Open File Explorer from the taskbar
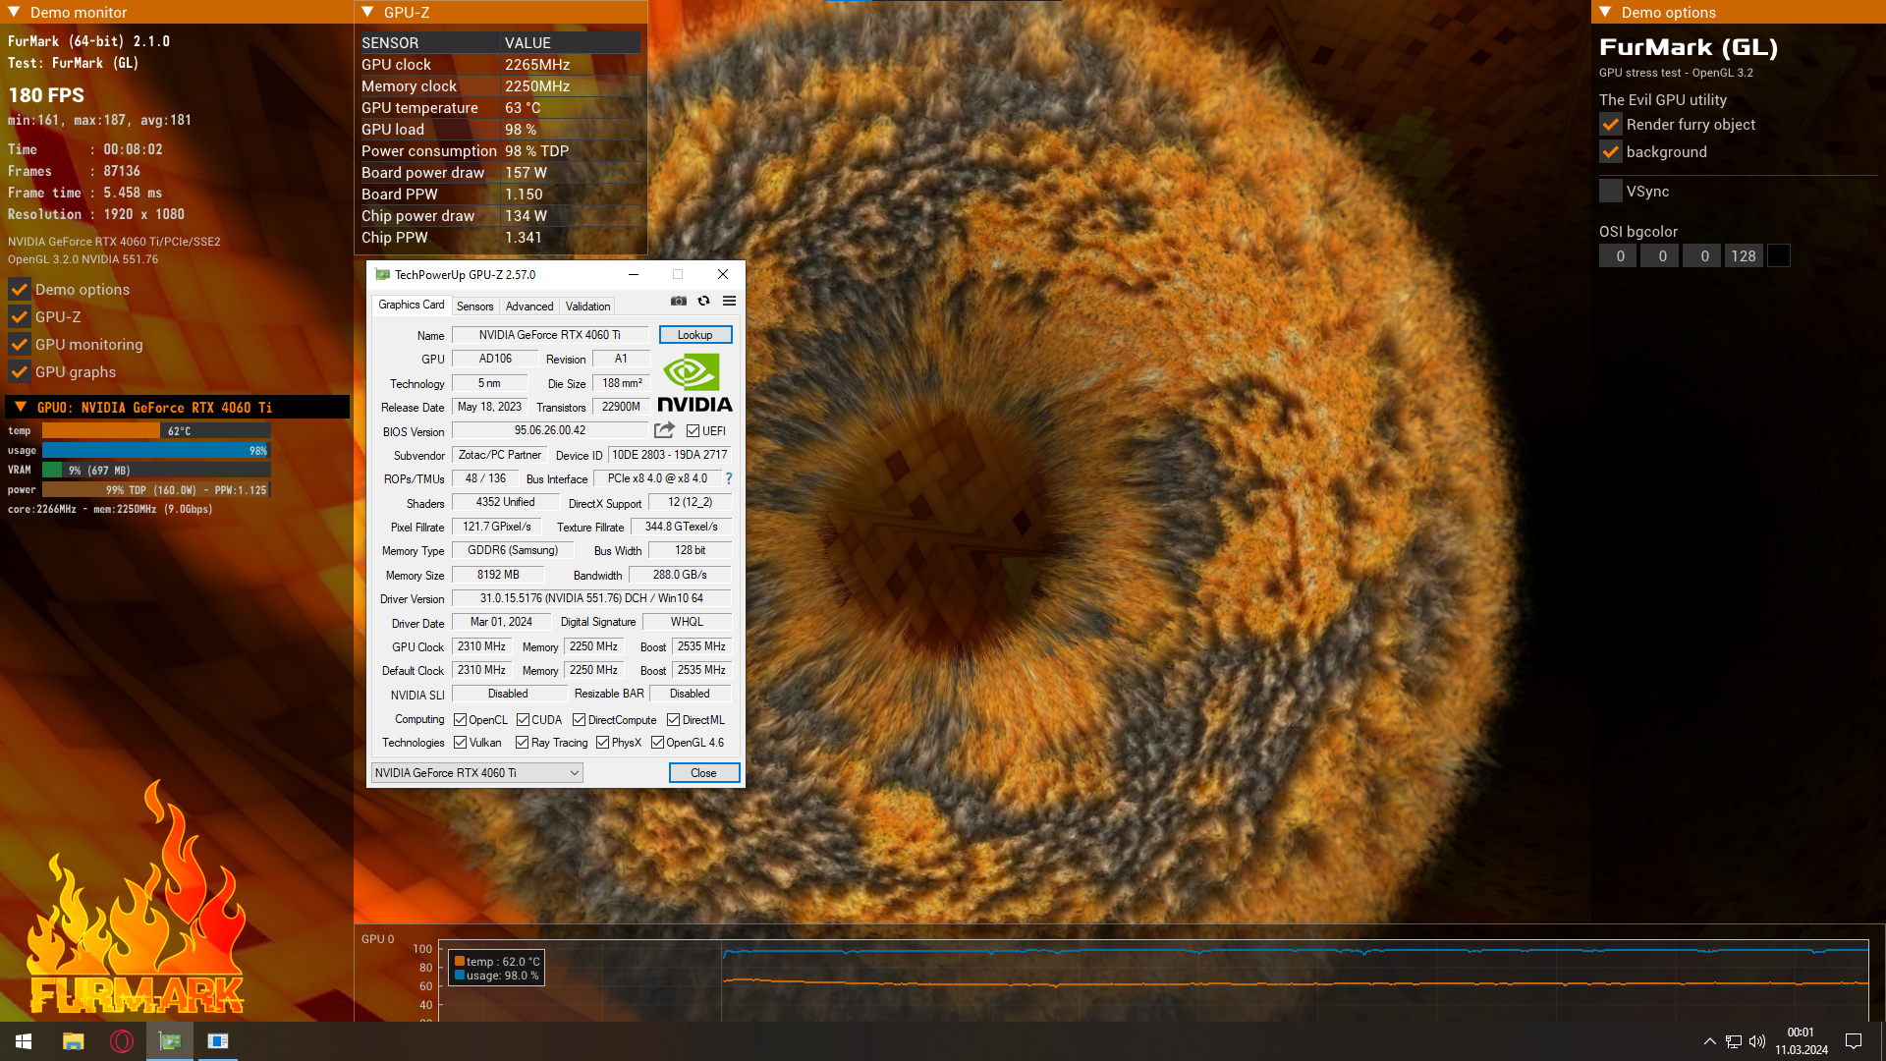 tap(73, 1041)
